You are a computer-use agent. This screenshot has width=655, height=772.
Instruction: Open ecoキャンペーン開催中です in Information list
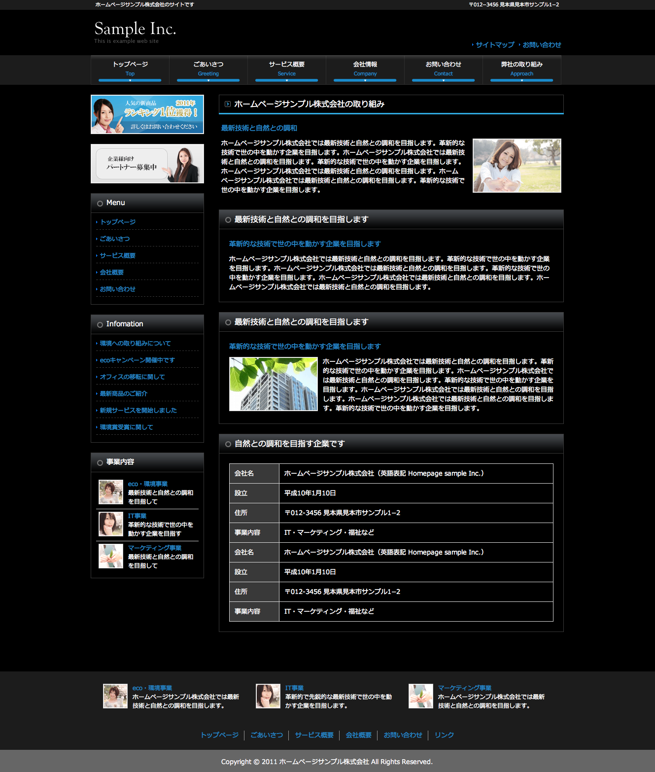click(137, 360)
